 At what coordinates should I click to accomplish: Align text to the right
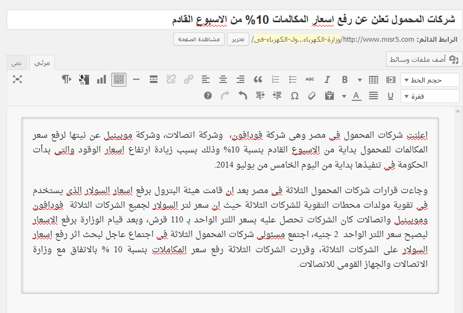click(x=240, y=80)
